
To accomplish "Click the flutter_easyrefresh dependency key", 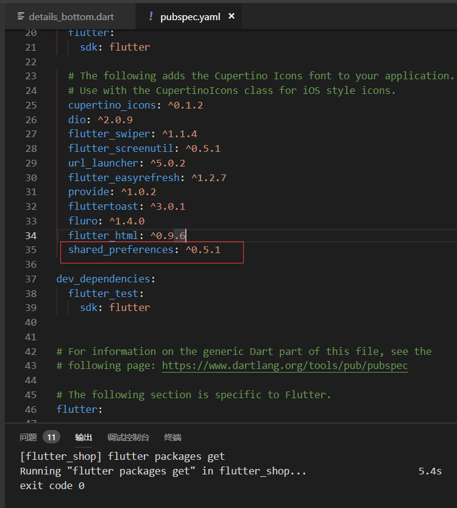I will pos(124,177).
